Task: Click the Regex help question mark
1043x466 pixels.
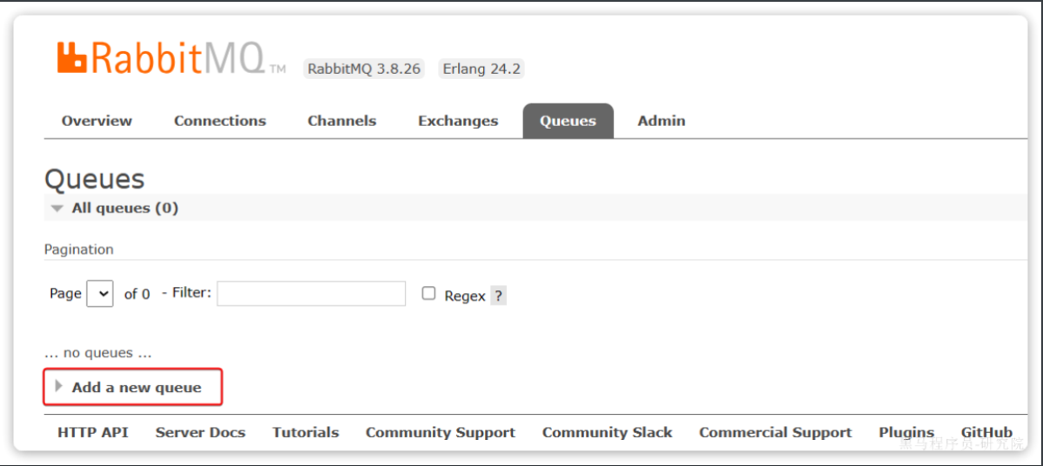Action: pos(498,296)
